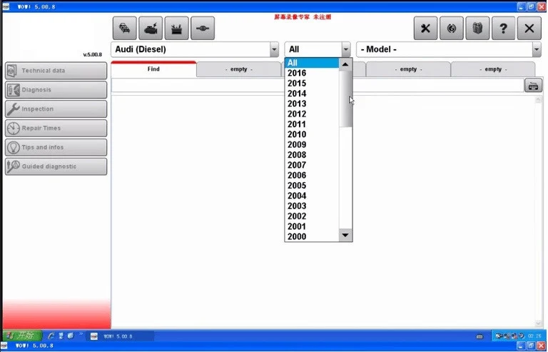Viewport: 548px width, 352px height.
Task: Click year list scrollbar up arrow
Action: click(x=345, y=64)
